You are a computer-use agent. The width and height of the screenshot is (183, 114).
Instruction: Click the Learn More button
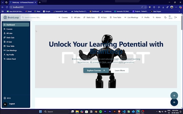(120, 71)
